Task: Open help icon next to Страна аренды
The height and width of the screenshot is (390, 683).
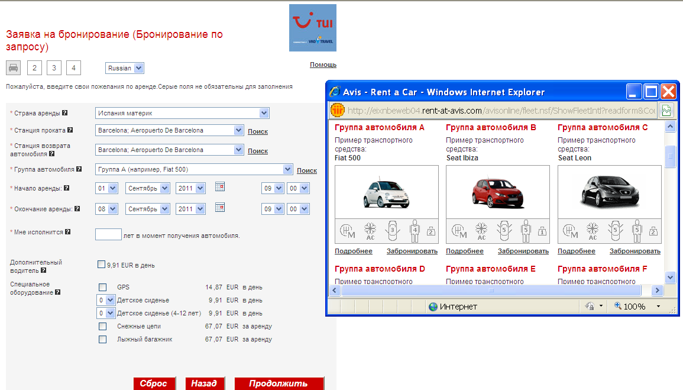Action: (x=64, y=113)
